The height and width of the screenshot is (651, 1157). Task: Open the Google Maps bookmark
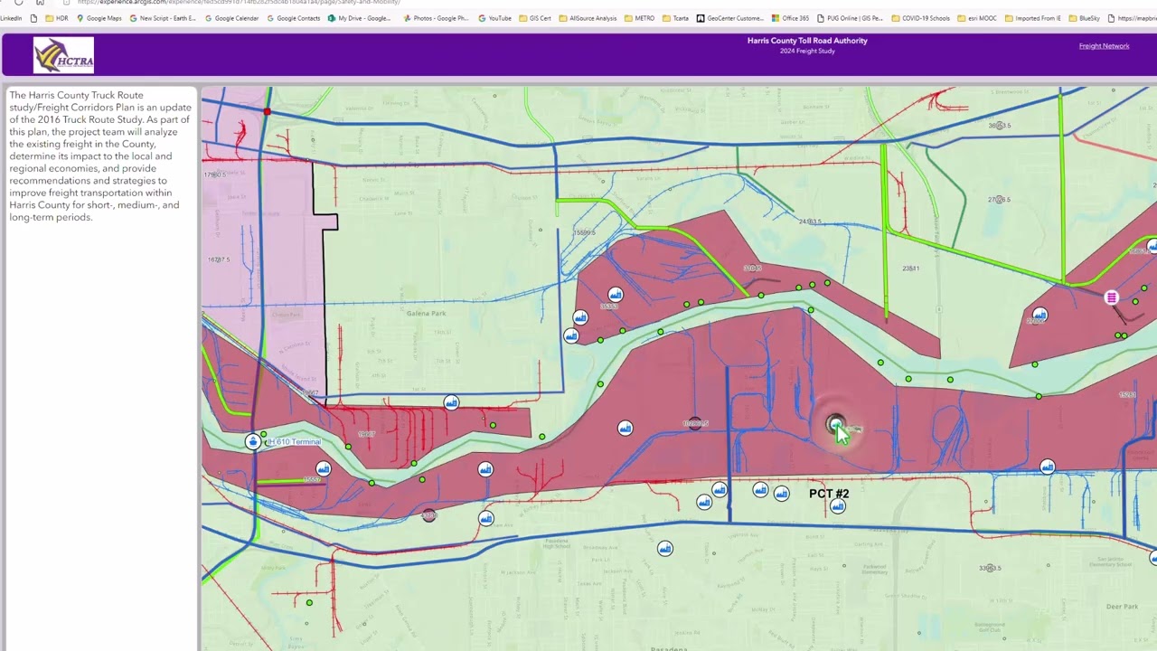99,18
